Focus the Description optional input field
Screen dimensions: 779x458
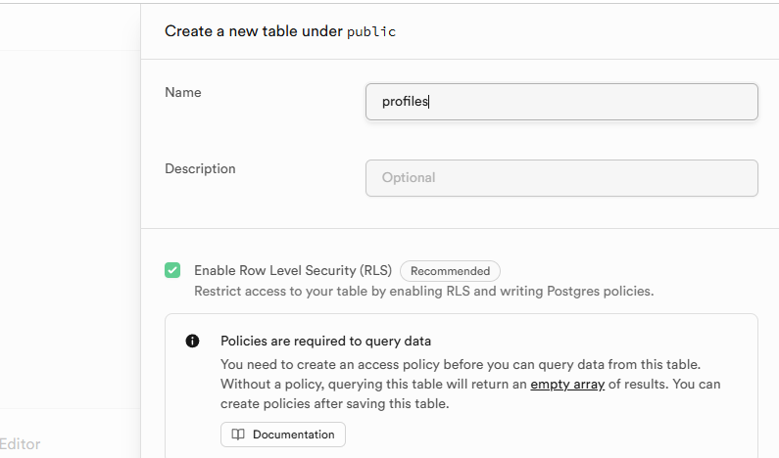[561, 178]
